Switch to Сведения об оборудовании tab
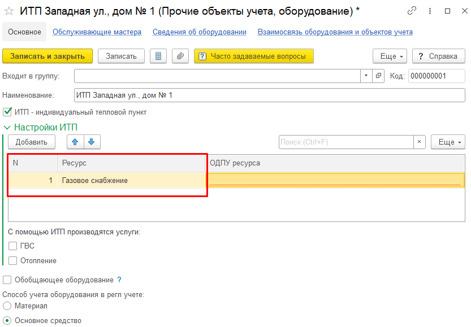The height and width of the screenshot is (327, 471). (200, 32)
